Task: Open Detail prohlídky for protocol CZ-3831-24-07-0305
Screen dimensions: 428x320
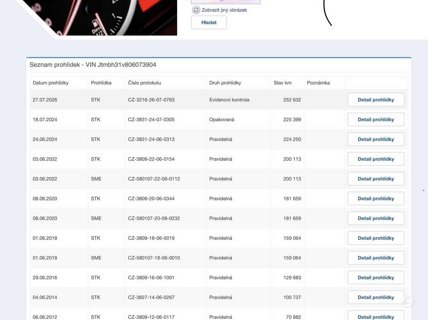Action: [x=376, y=120]
